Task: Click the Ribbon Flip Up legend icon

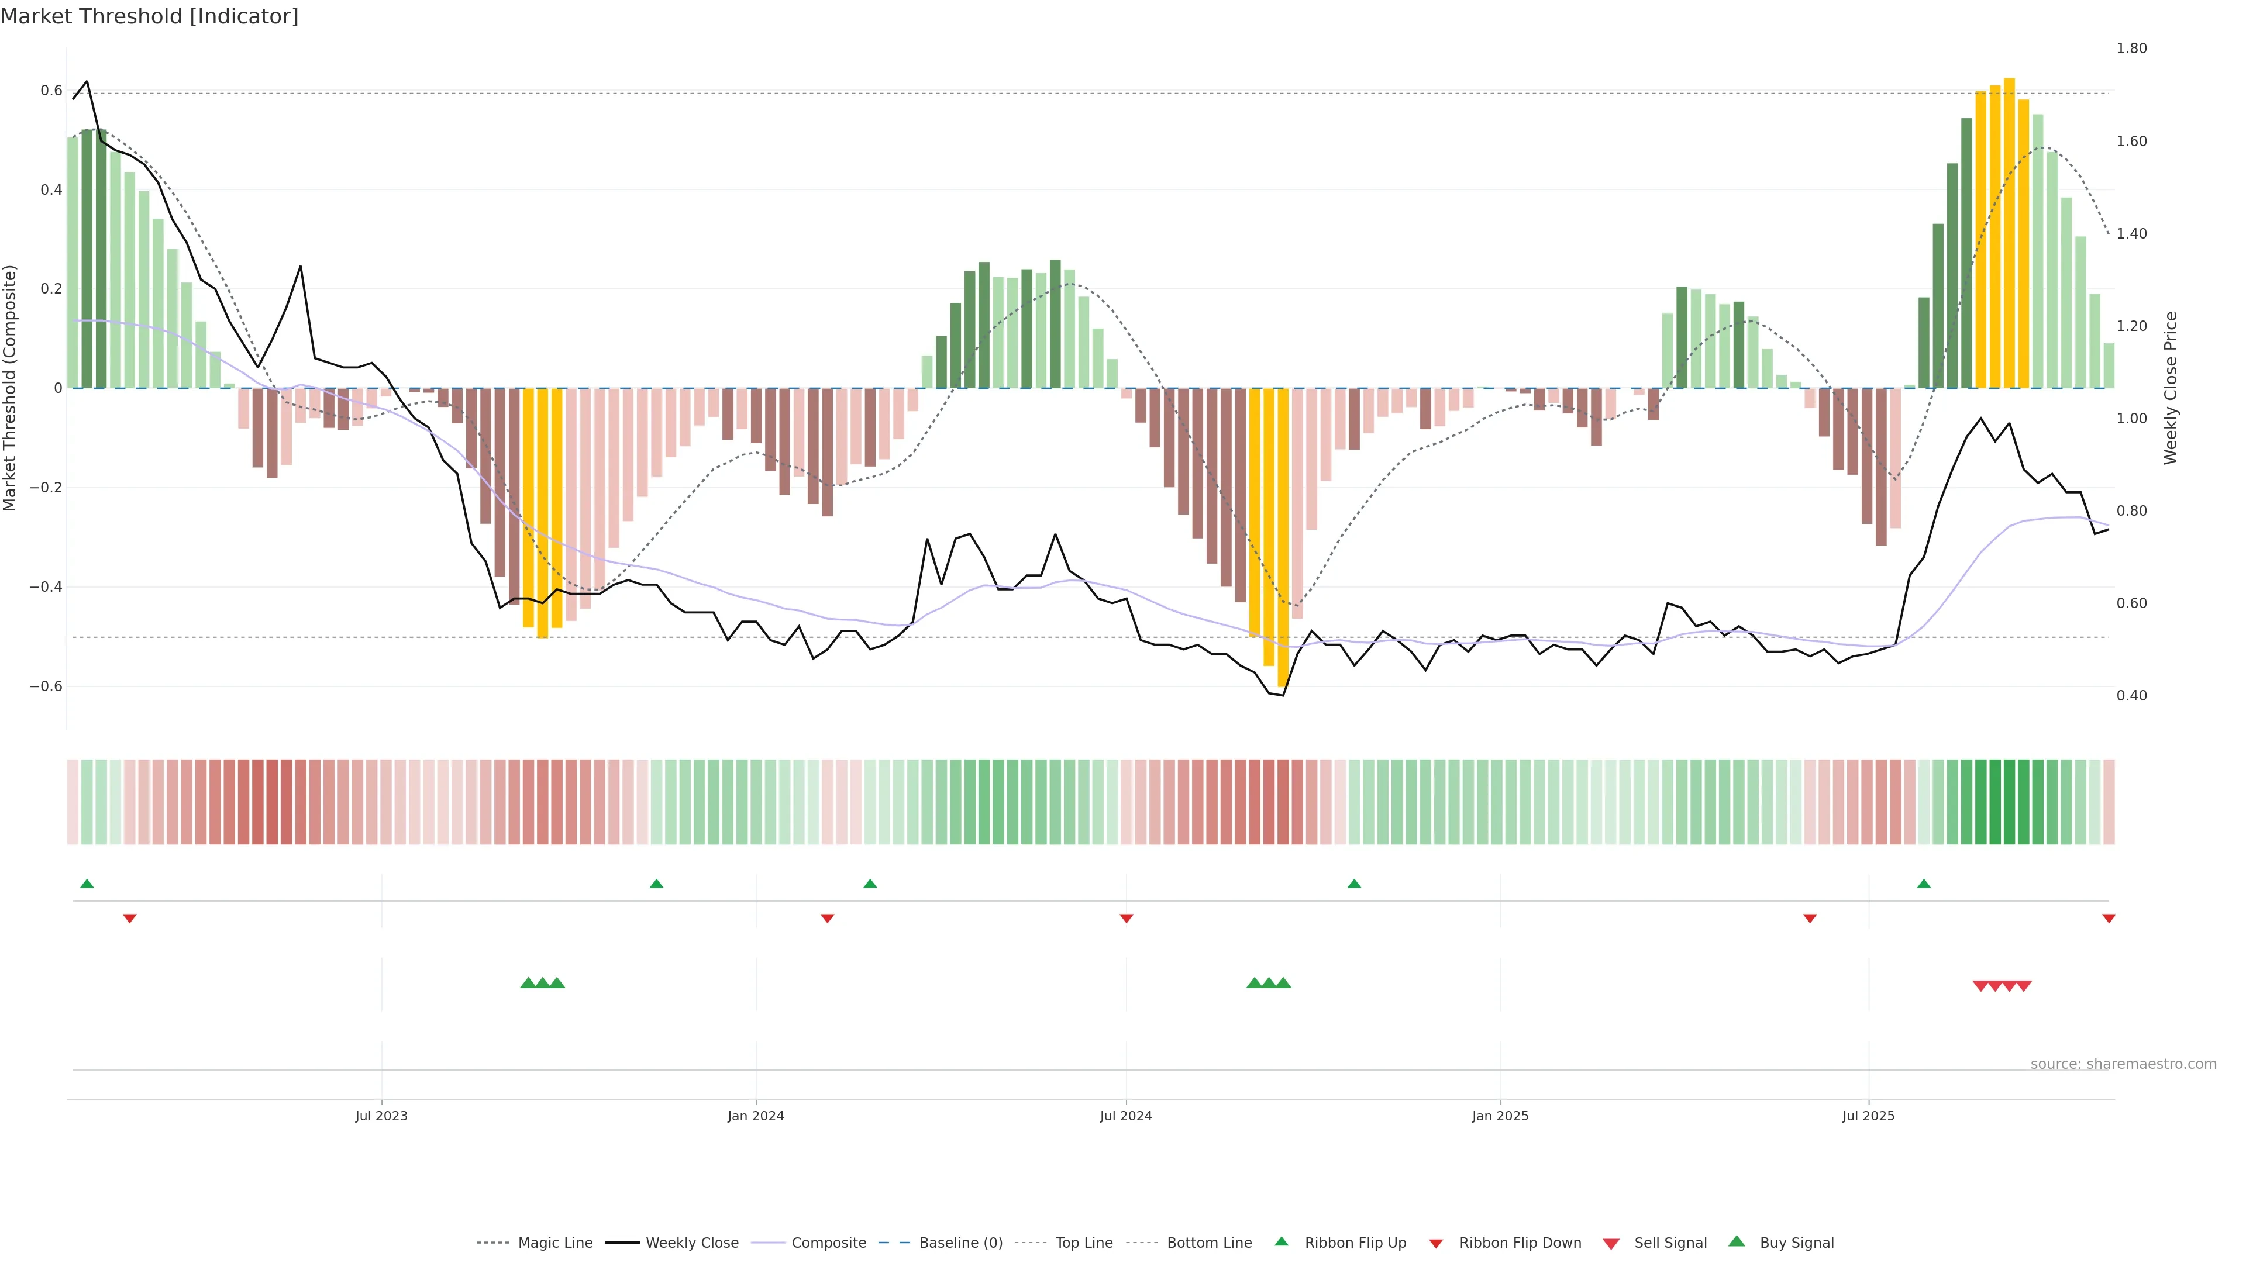Action: 1282,1241
